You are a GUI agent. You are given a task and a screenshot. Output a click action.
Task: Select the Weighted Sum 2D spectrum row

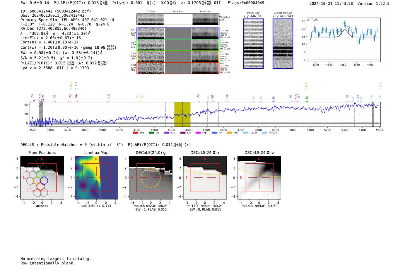point(178,19)
